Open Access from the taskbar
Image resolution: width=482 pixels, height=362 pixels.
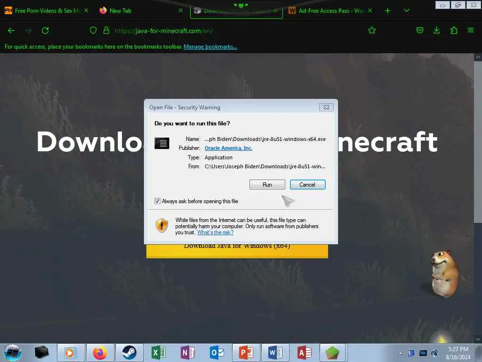(x=305, y=353)
